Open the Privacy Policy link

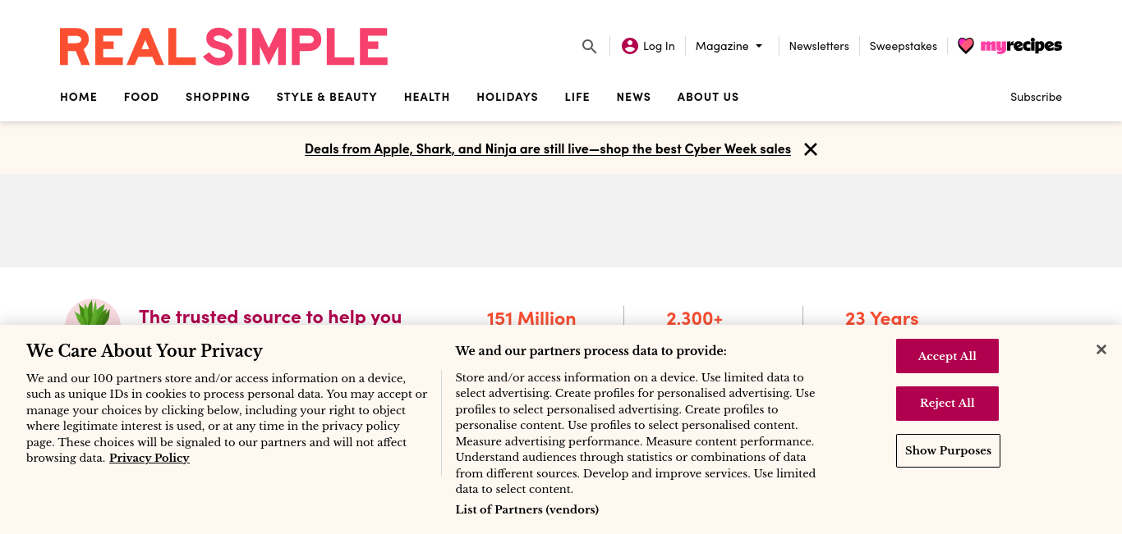click(149, 458)
